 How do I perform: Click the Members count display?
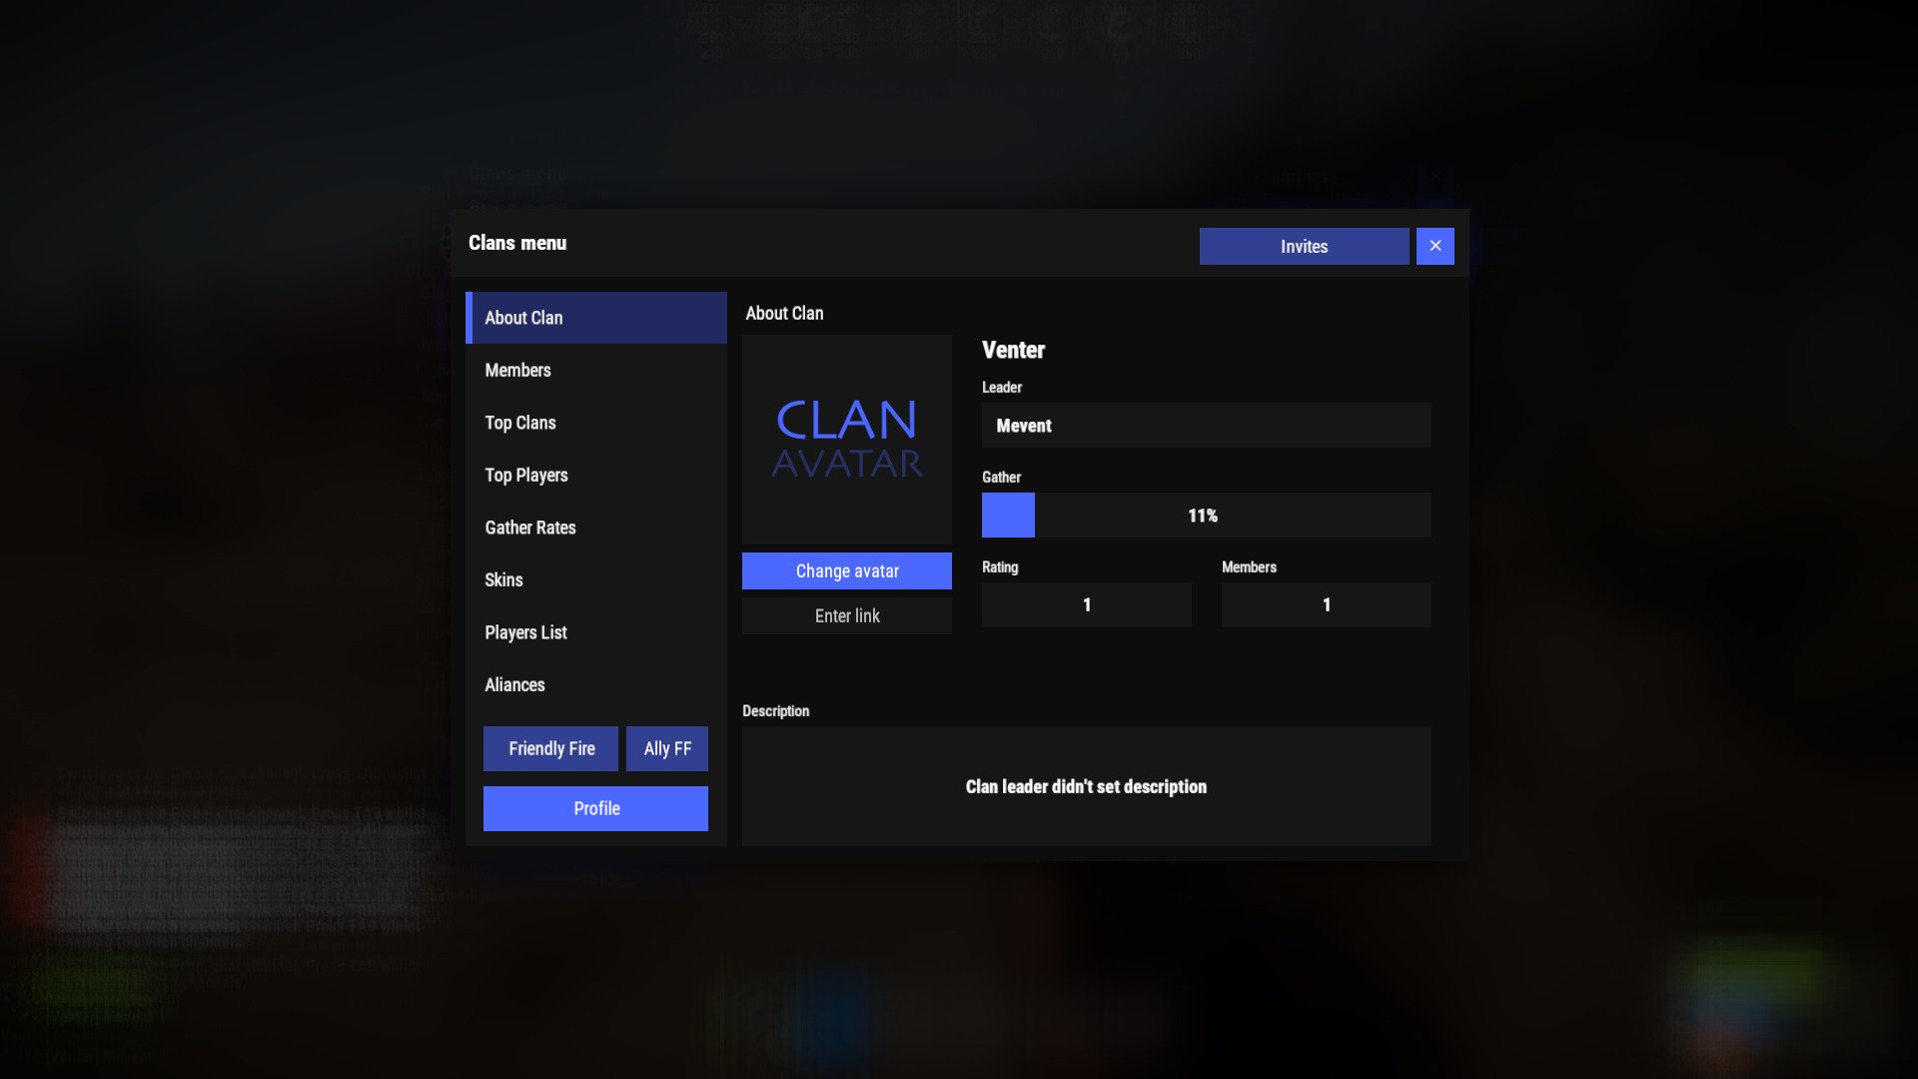coord(1327,604)
